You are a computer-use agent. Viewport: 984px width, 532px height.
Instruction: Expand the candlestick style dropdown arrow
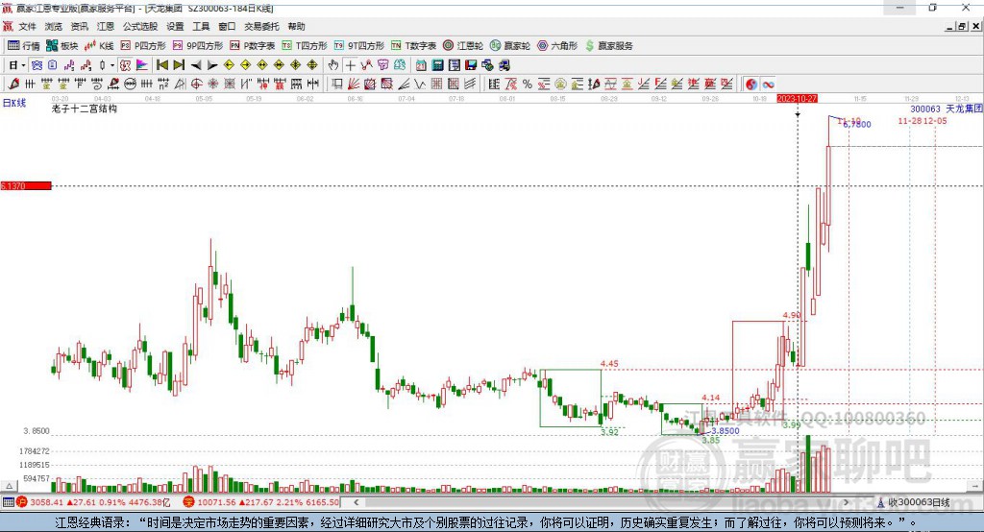[112, 65]
